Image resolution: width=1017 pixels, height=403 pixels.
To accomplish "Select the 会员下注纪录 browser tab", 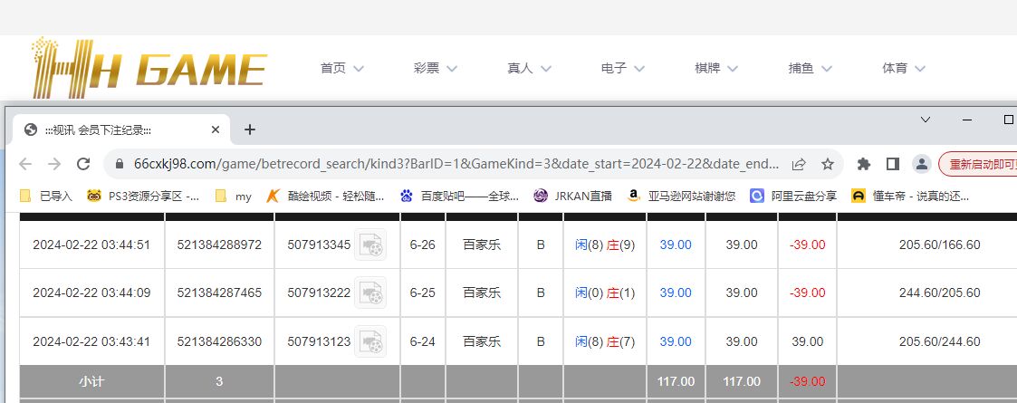I will click(109, 130).
